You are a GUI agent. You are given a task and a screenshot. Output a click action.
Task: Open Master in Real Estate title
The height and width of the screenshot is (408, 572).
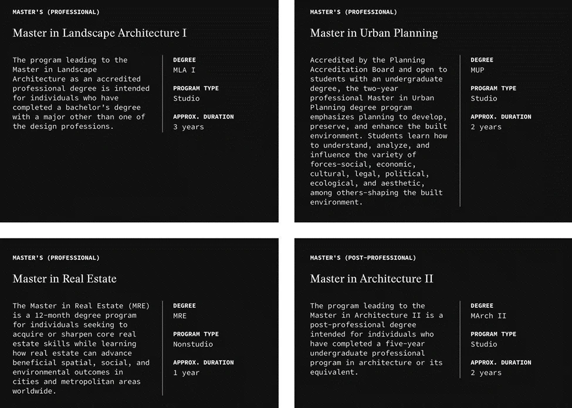coord(65,279)
